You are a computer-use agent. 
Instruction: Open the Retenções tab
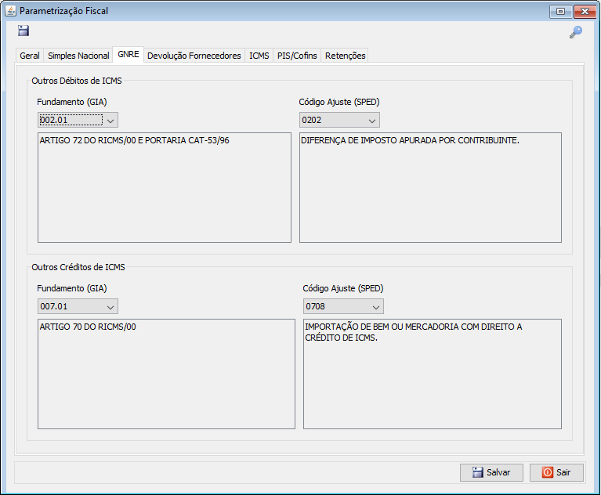(x=345, y=56)
